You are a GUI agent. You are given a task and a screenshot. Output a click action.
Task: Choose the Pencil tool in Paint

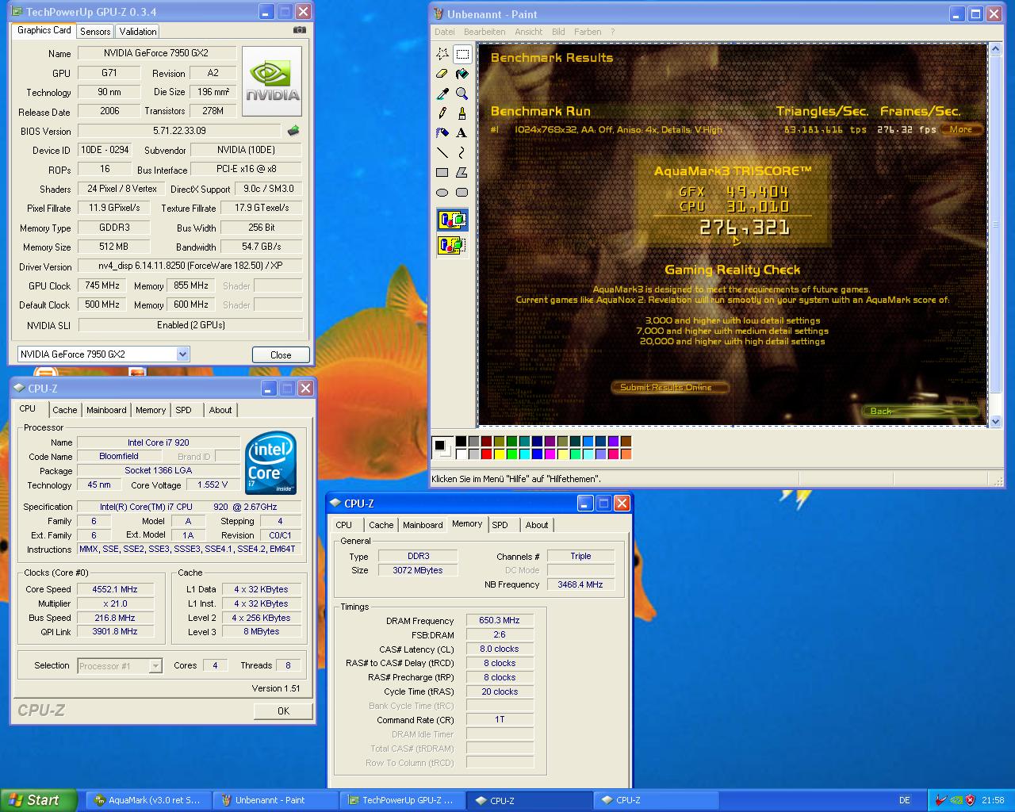point(442,113)
